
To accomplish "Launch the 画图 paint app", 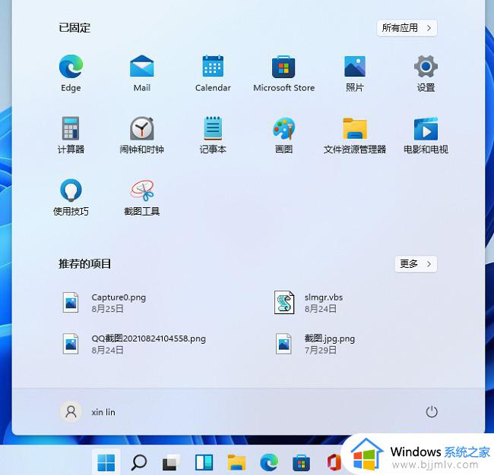I will point(284,135).
